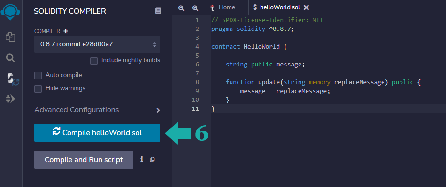Open the compiler version 0.8.7 dropdown

97,44
